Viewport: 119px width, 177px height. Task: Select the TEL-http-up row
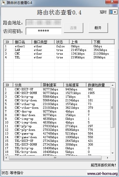(57, 148)
